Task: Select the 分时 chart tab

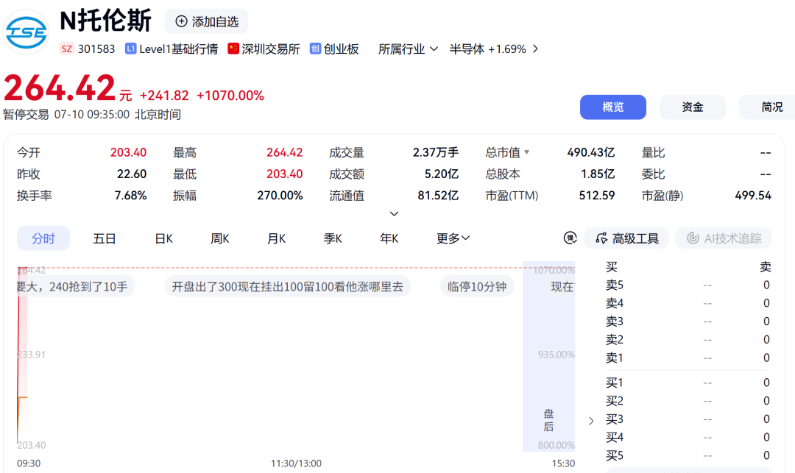Action: (43, 238)
